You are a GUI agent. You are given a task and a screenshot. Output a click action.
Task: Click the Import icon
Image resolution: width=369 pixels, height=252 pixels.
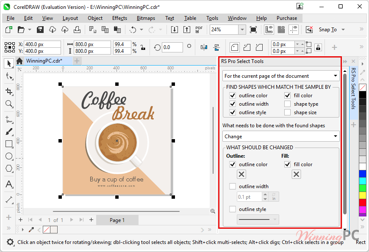pos(175,30)
